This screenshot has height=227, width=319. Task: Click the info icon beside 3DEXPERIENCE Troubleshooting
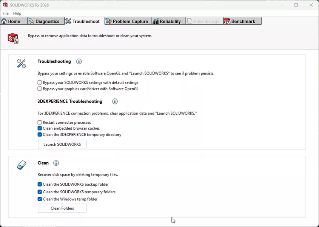tap(115, 101)
